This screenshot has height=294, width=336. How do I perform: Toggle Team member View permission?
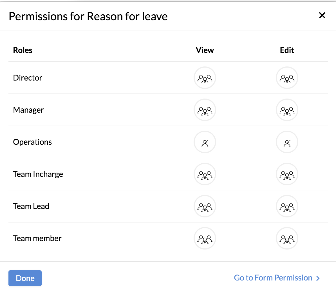[x=205, y=238]
